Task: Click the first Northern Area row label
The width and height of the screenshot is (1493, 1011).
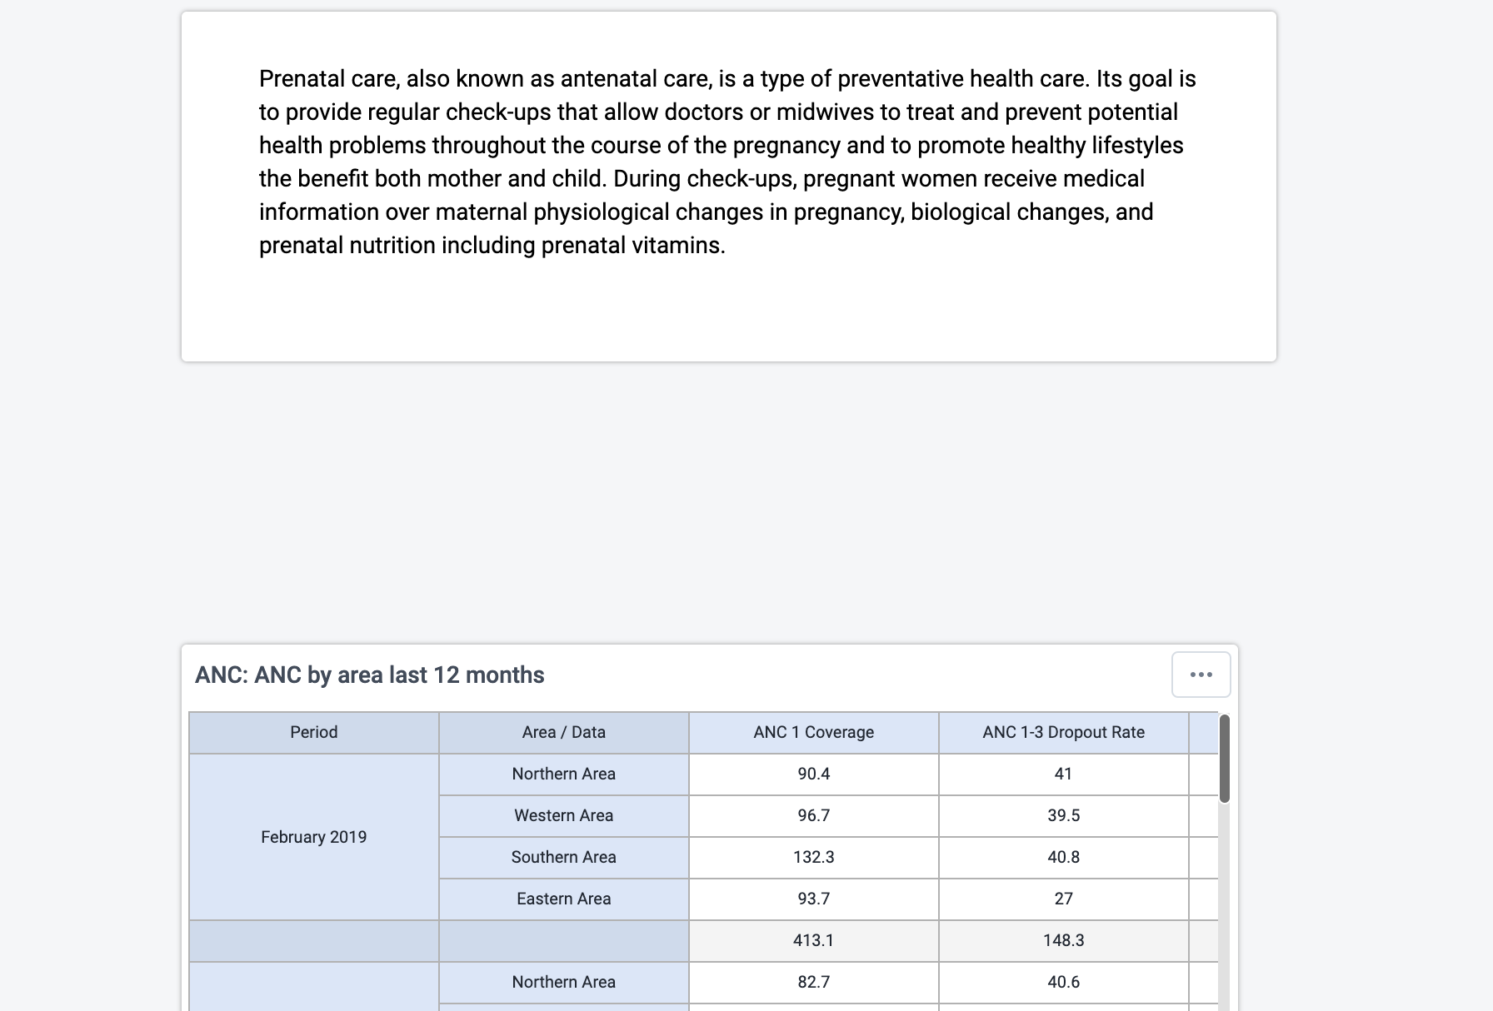Action: click(564, 774)
